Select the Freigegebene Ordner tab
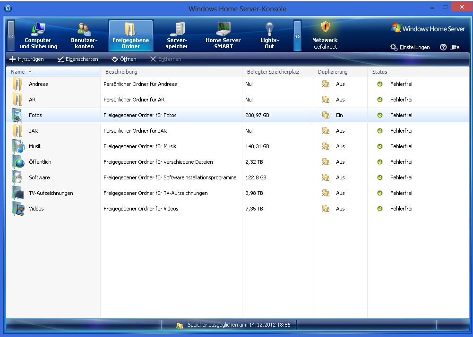This screenshot has height=337, width=473. (x=130, y=36)
